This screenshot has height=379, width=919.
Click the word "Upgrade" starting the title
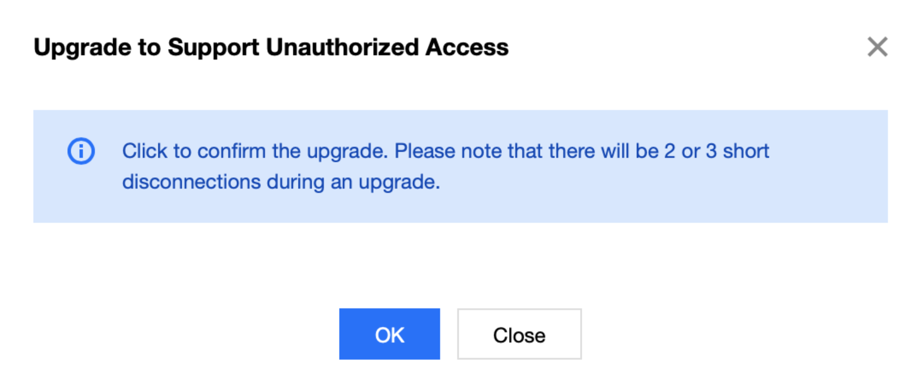tap(83, 47)
